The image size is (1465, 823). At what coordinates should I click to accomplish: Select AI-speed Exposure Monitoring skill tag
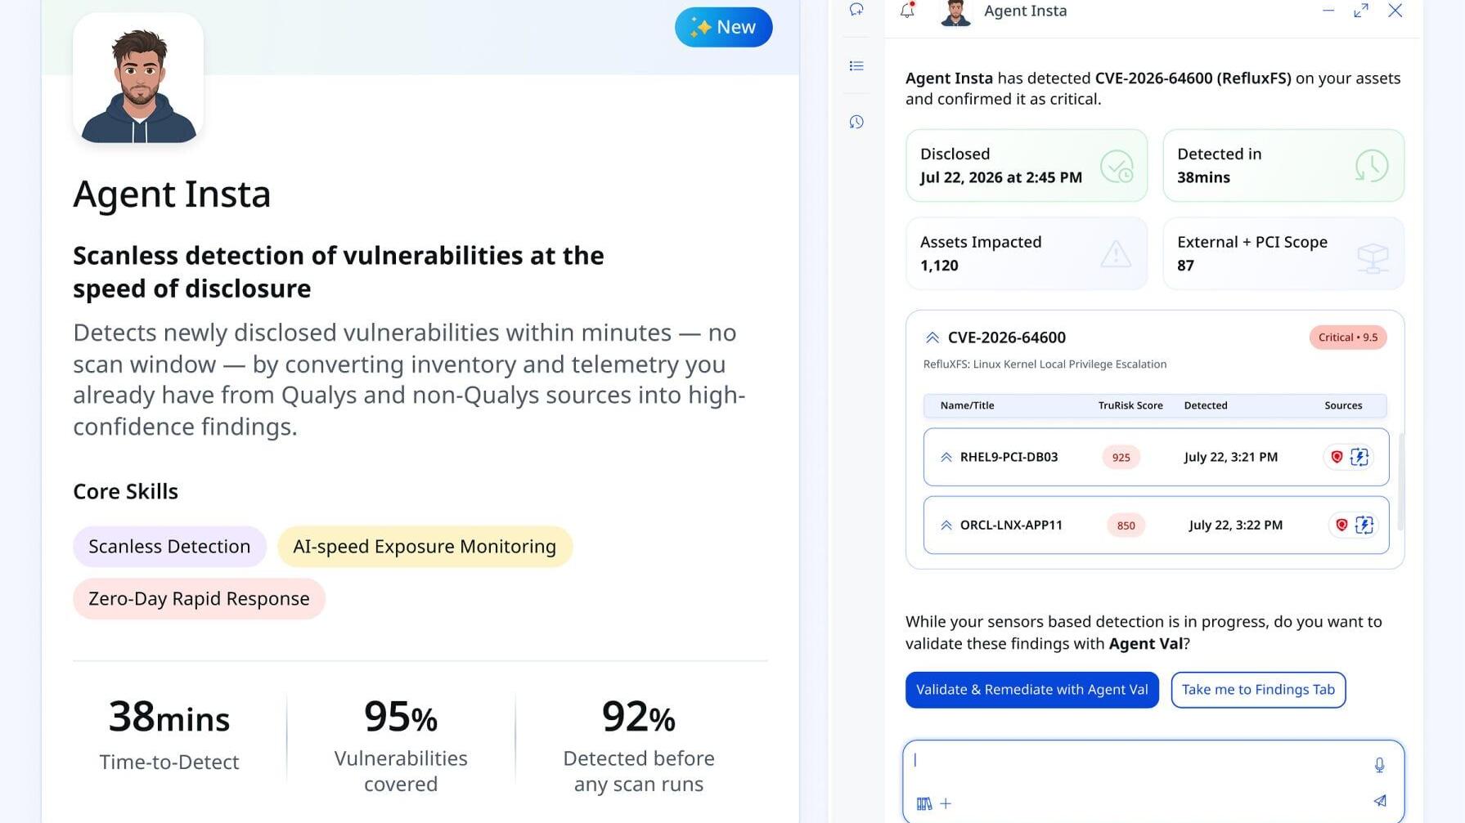pos(425,547)
